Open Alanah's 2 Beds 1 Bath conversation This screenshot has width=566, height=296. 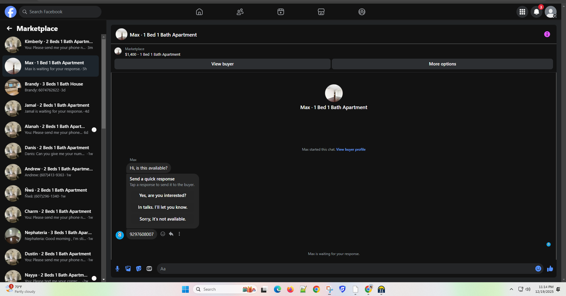51,130
